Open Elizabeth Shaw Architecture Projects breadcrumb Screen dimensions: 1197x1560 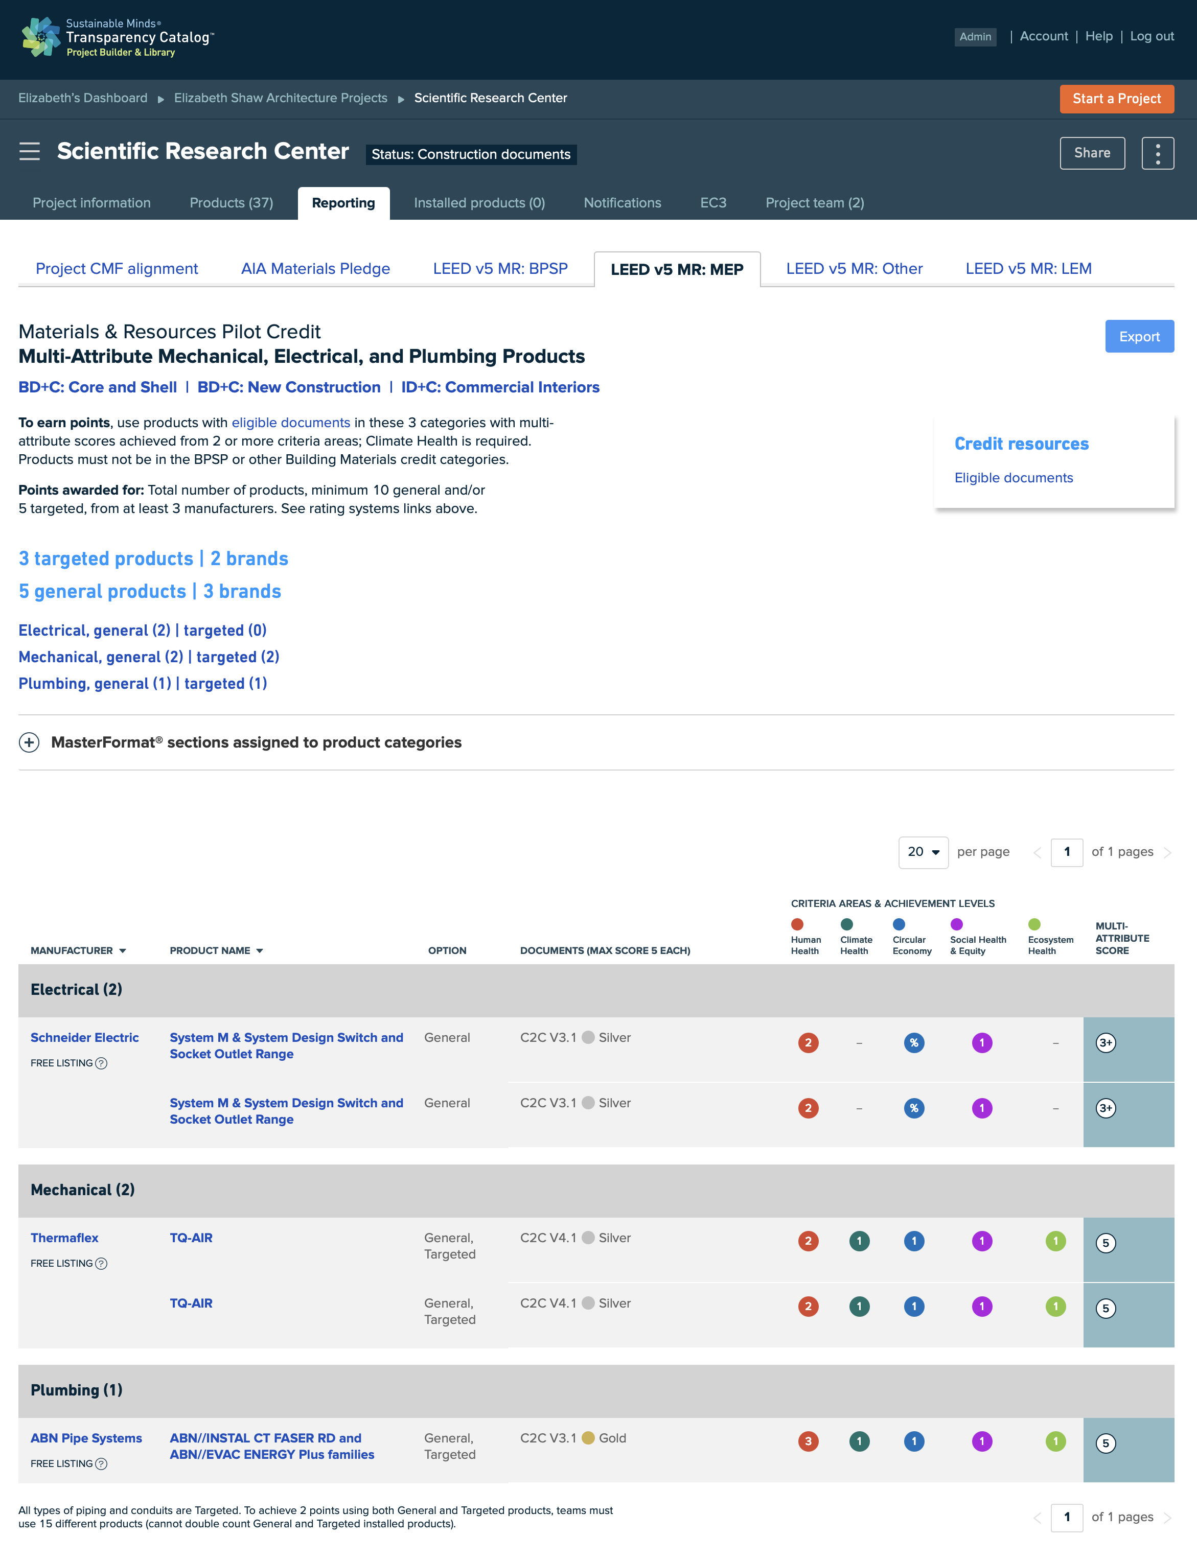click(x=281, y=98)
